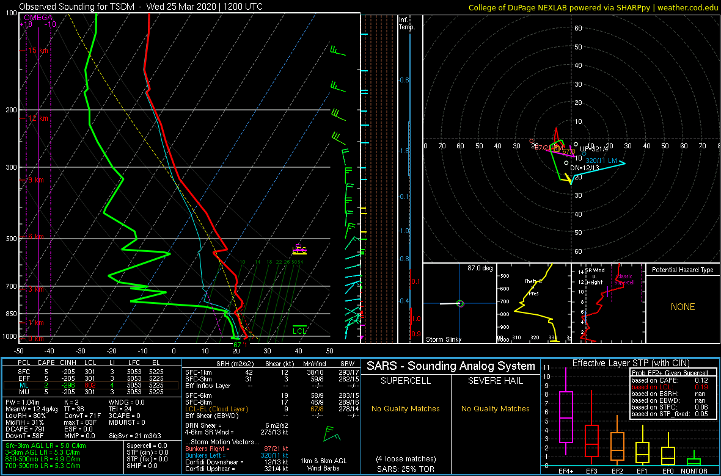
Task: Click the Storm Slinky circle marker
Action: (x=460, y=303)
